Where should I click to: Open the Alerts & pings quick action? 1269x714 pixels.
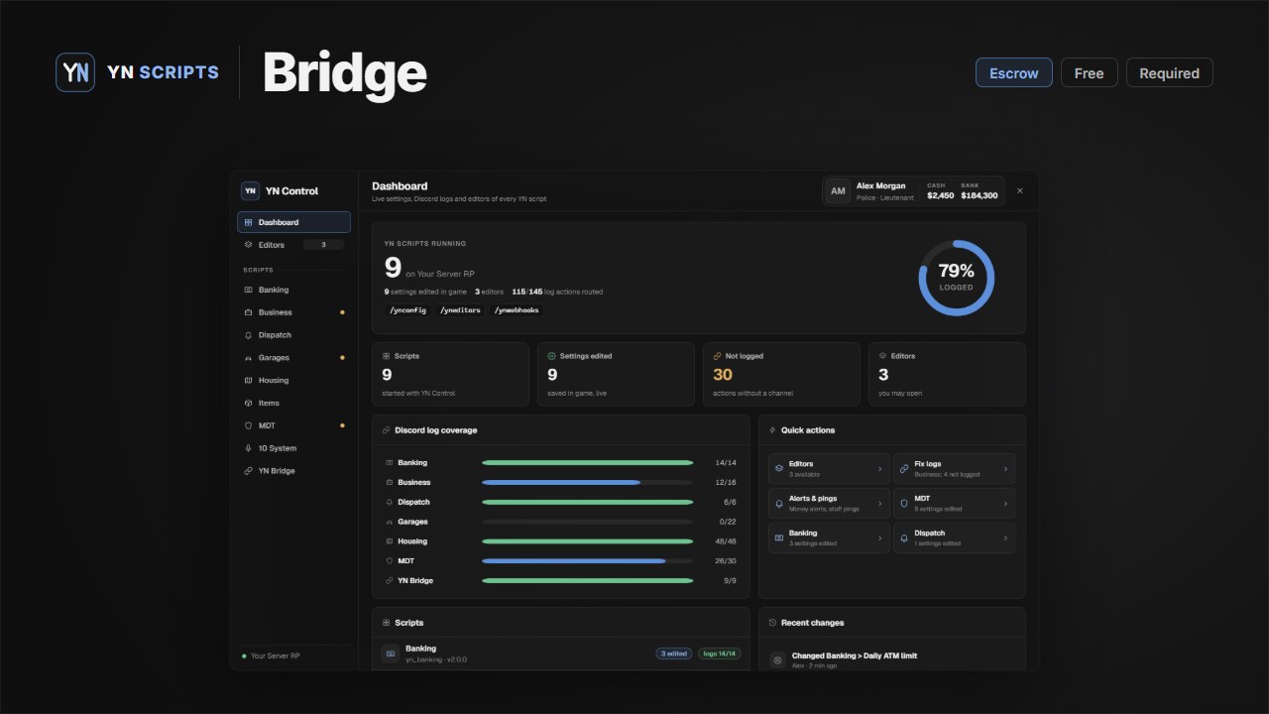(829, 503)
